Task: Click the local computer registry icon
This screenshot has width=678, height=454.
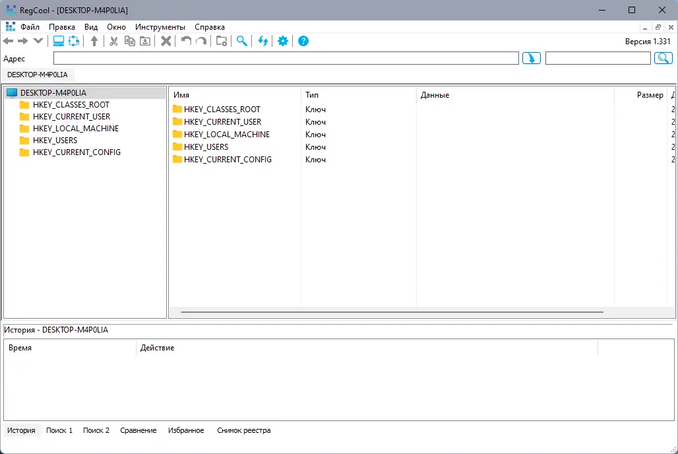Action: [59, 41]
